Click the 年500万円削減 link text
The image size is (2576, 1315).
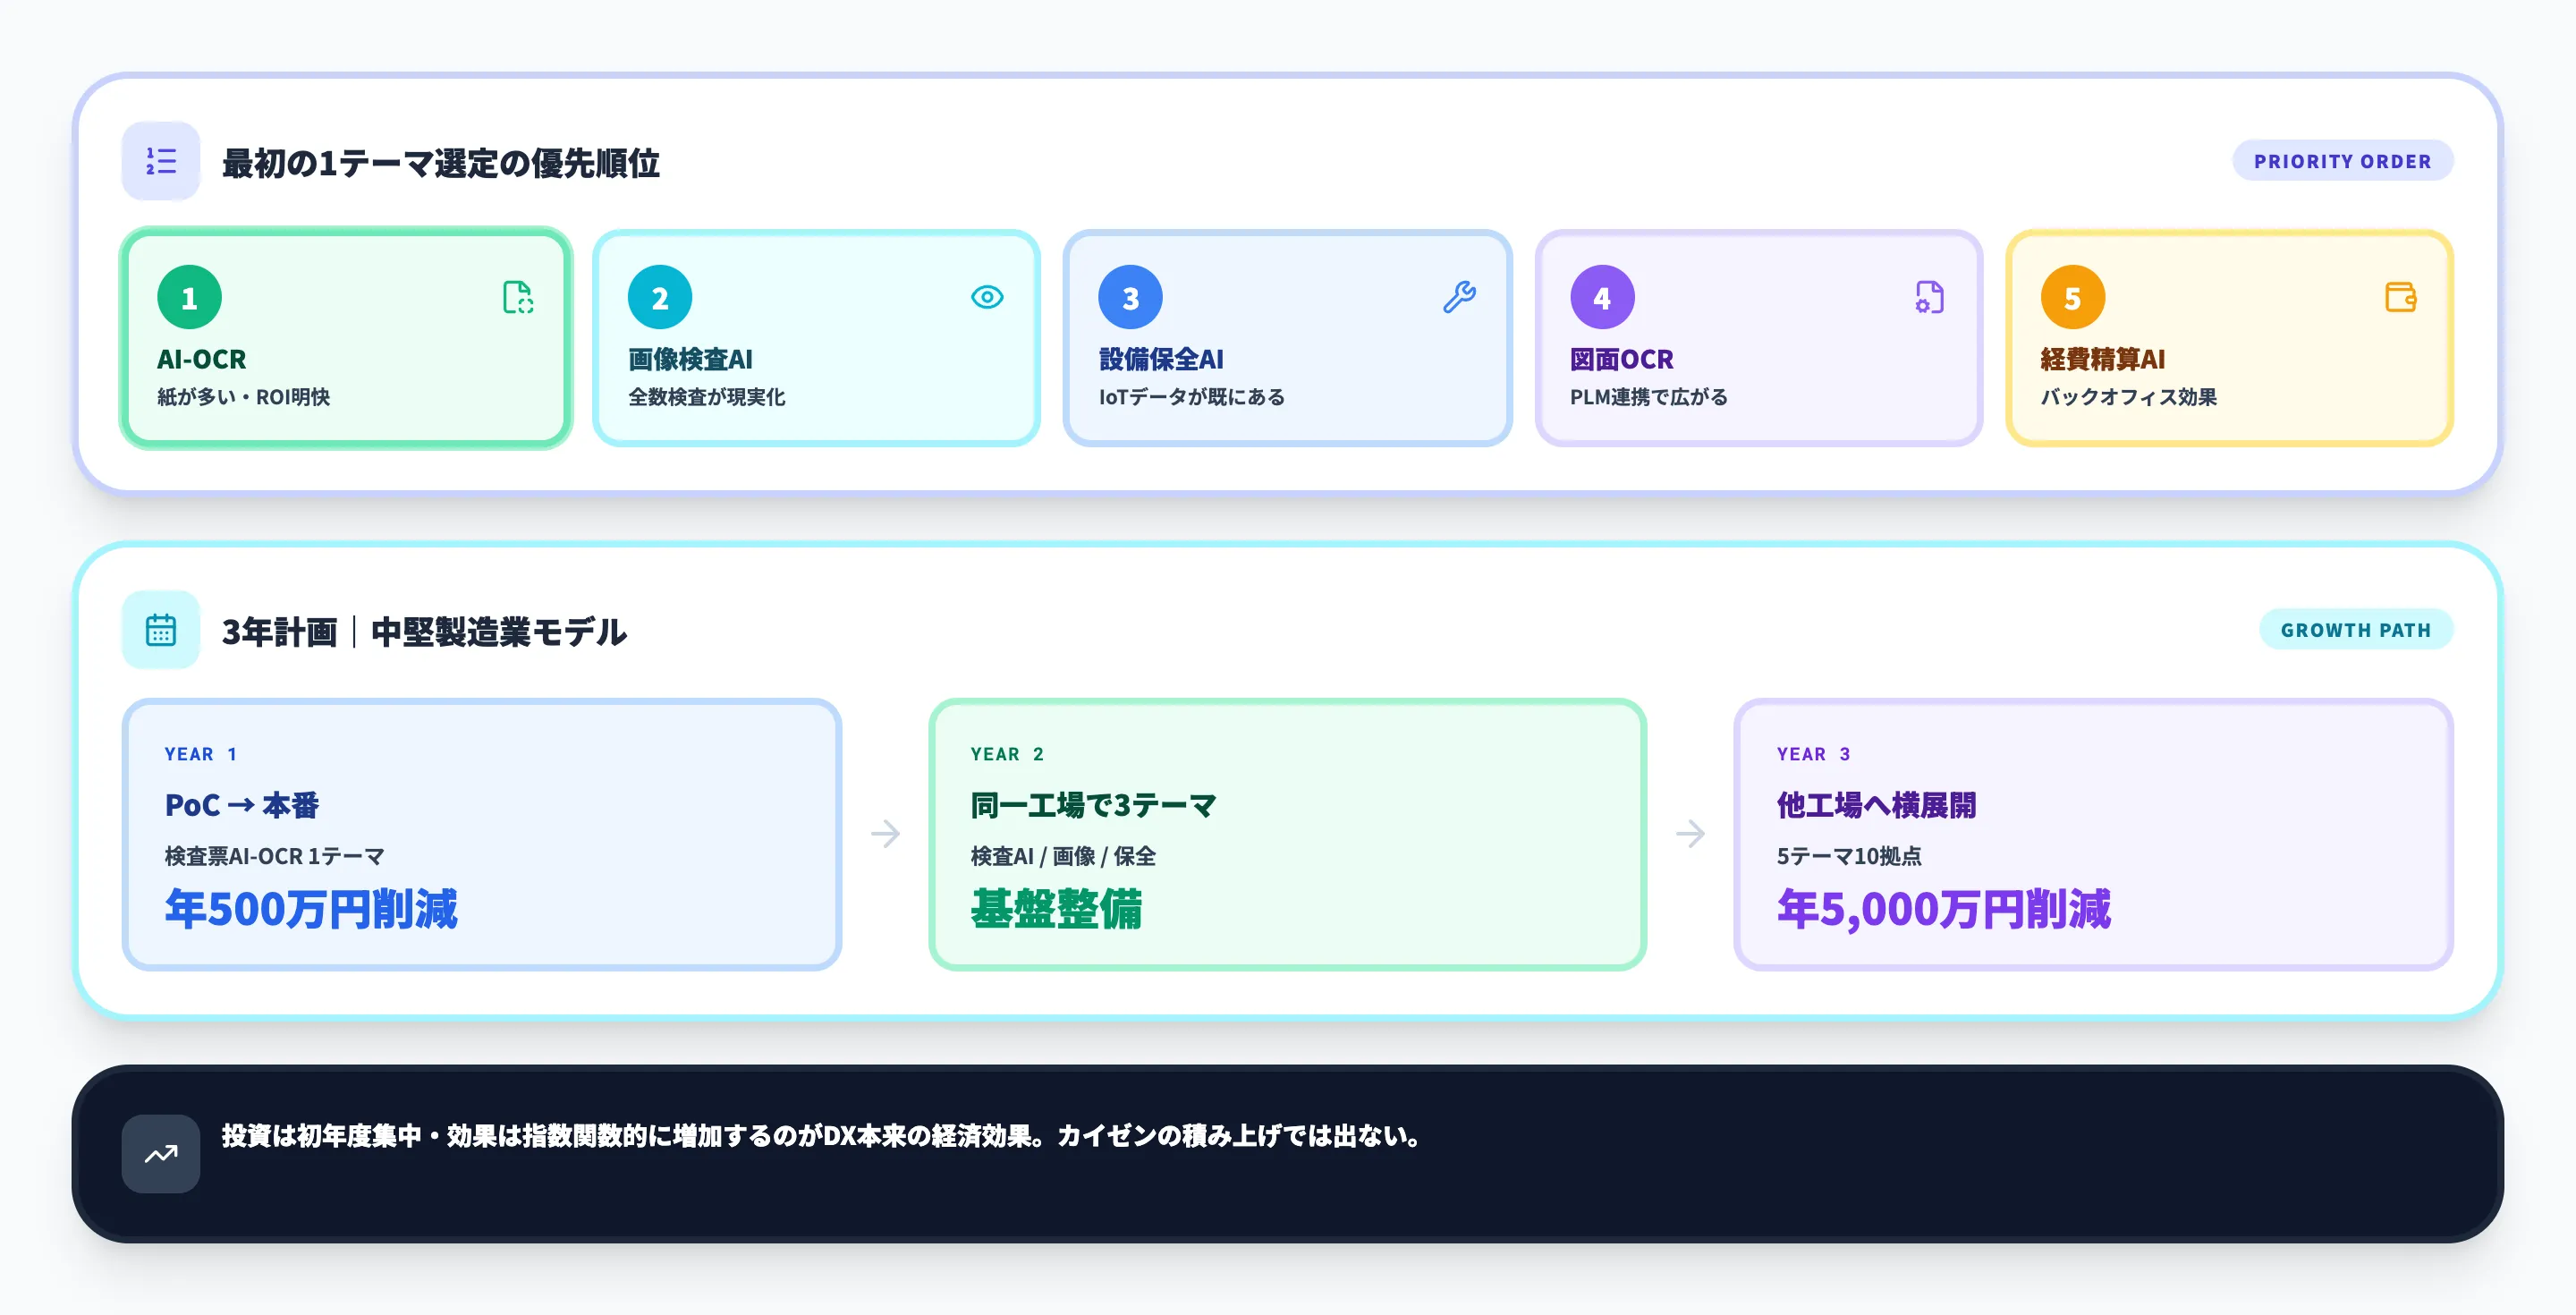311,910
